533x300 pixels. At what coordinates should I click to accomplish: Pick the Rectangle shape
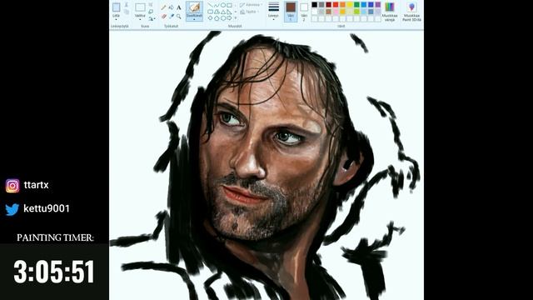(230, 5)
